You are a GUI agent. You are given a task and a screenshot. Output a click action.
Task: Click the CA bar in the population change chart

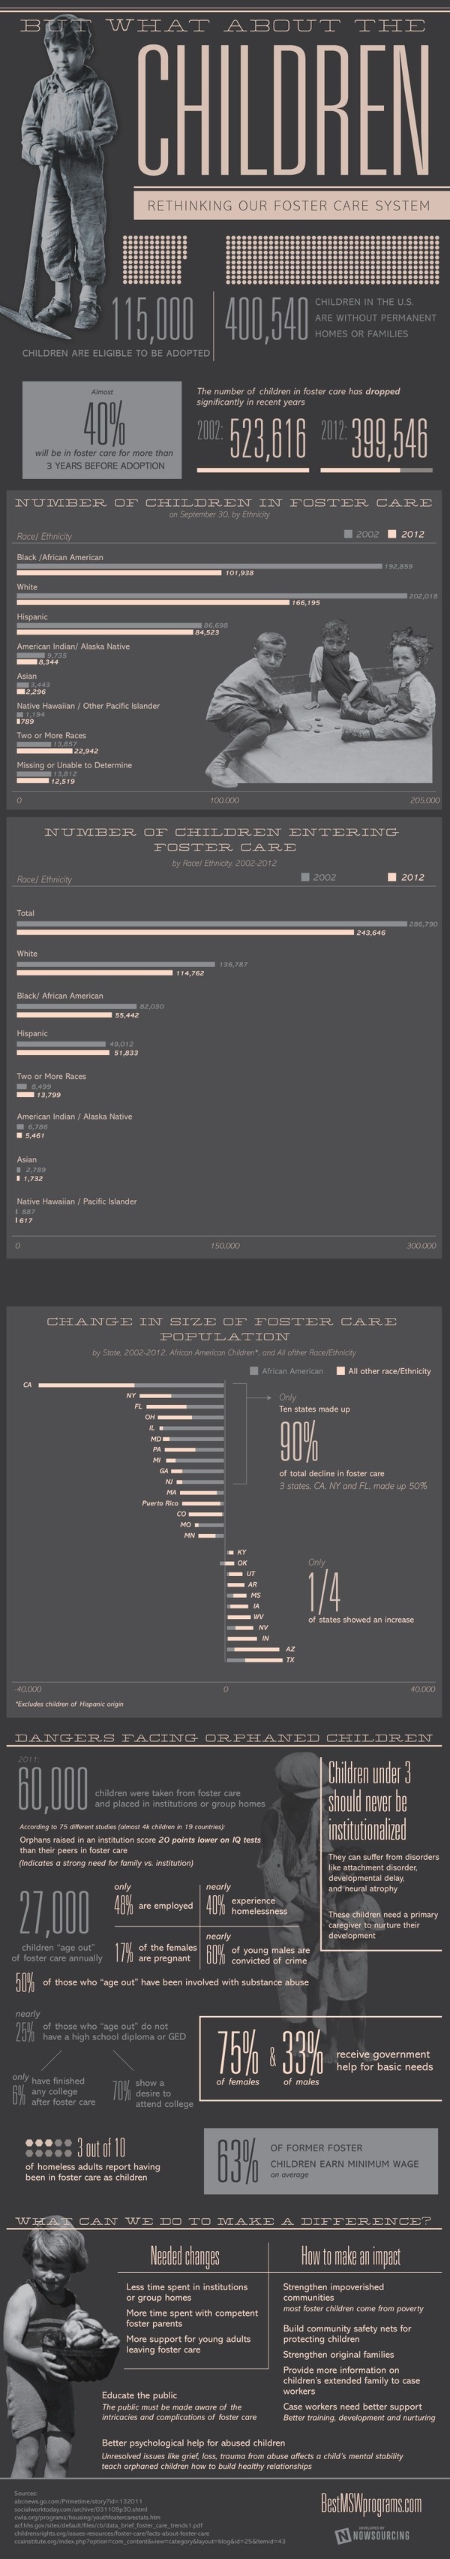(130, 1385)
